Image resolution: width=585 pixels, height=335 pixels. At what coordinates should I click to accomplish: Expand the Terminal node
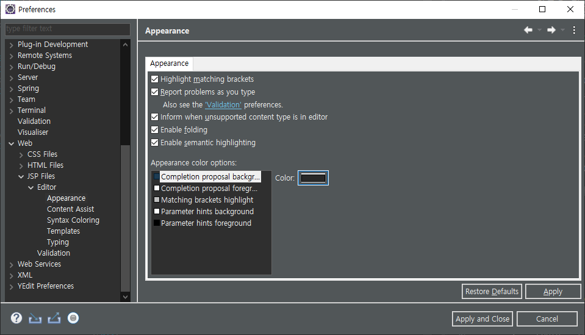[x=11, y=111]
